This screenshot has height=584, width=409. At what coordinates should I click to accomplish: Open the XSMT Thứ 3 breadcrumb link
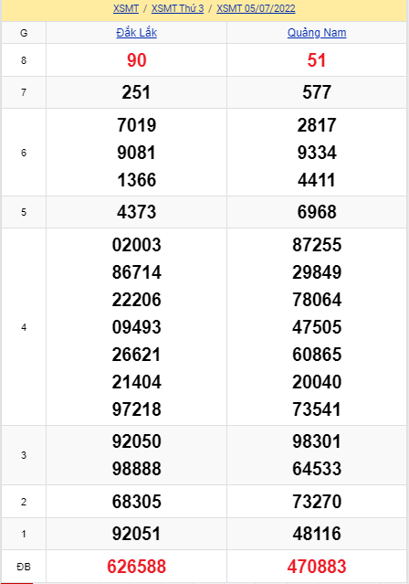[x=177, y=8]
